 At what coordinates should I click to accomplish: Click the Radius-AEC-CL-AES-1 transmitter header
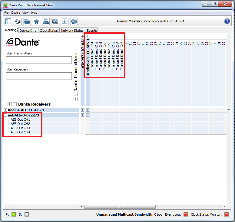(88, 57)
